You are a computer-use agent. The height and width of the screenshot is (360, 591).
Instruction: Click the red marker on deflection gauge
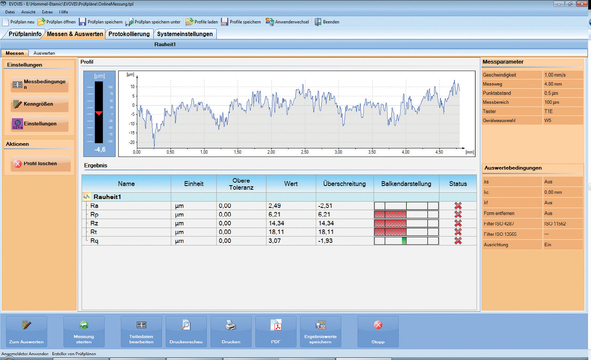[x=99, y=113]
